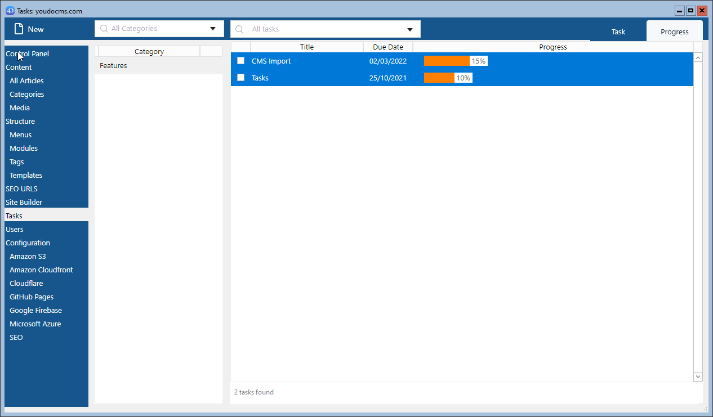
Task: Open Control Panel in the sidebar
Action: (28, 54)
